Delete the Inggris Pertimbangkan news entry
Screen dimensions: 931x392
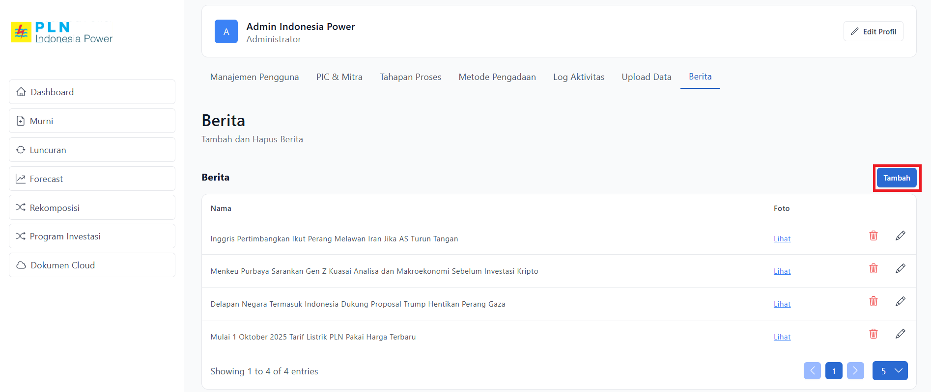(873, 236)
